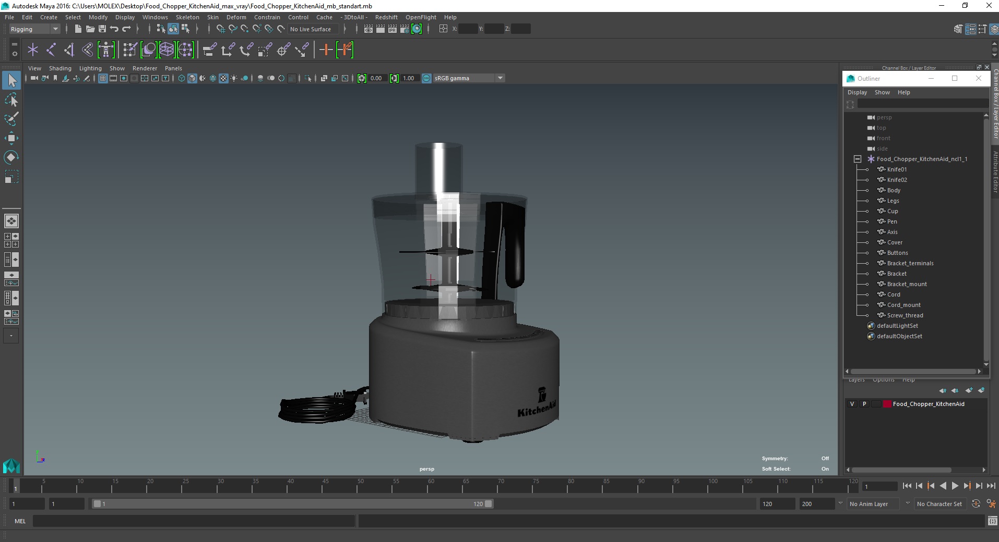Open the Constrain menu

coord(267,17)
